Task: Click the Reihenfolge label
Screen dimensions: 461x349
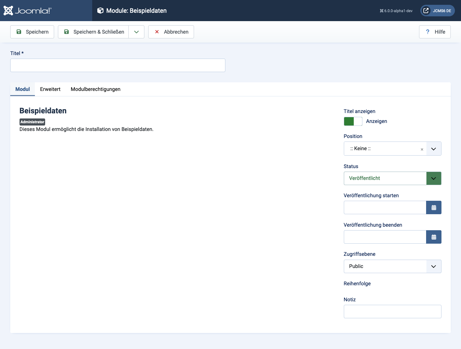Action: pyautogui.click(x=357, y=284)
